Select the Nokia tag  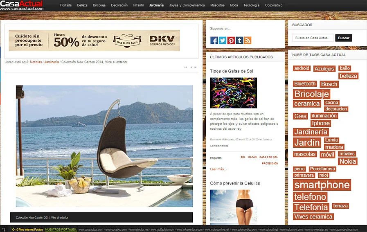click(348, 161)
